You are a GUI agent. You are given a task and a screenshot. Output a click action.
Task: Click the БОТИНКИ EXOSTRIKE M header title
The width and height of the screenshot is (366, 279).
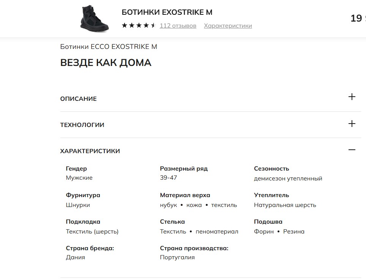click(x=167, y=12)
